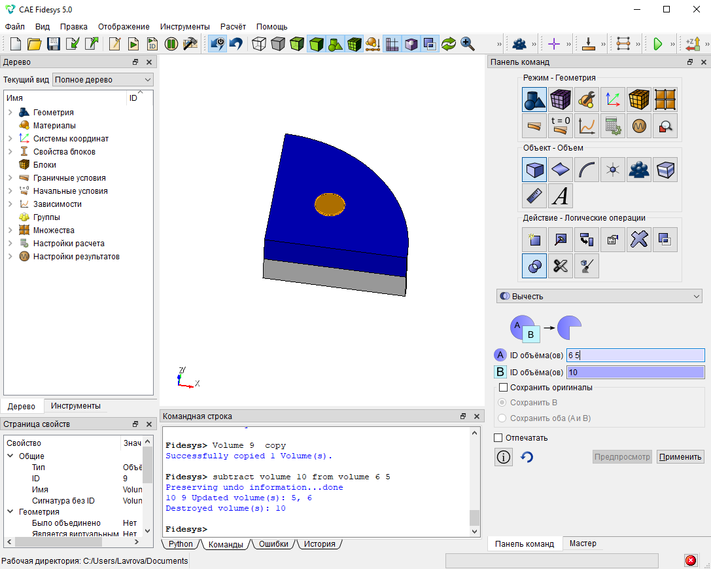Viewport: 711px width, 569px height.
Task: Toggle the perspective purple cube view
Action: click(411, 44)
